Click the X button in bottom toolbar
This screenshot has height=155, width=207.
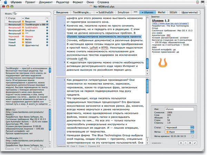[191, 142]
